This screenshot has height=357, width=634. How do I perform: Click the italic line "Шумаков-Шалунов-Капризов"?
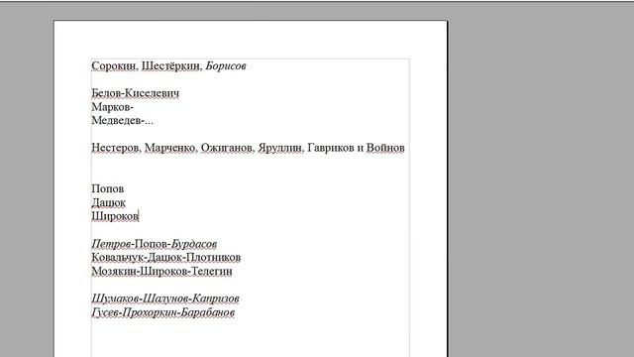click(x=165, y=298)
